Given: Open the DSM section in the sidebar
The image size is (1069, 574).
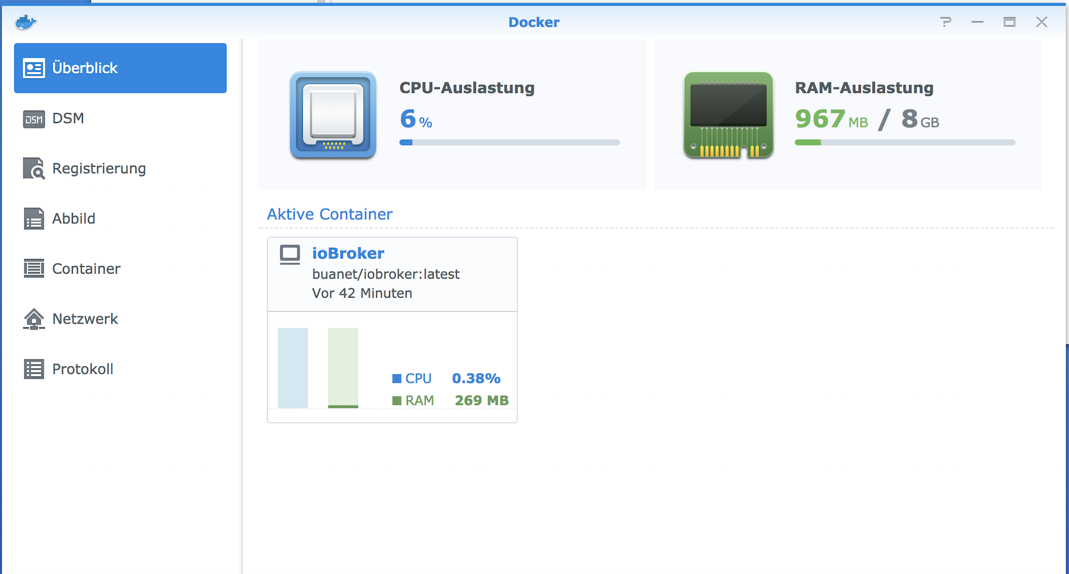Looking at the screenshot, I should coord(120,118).
